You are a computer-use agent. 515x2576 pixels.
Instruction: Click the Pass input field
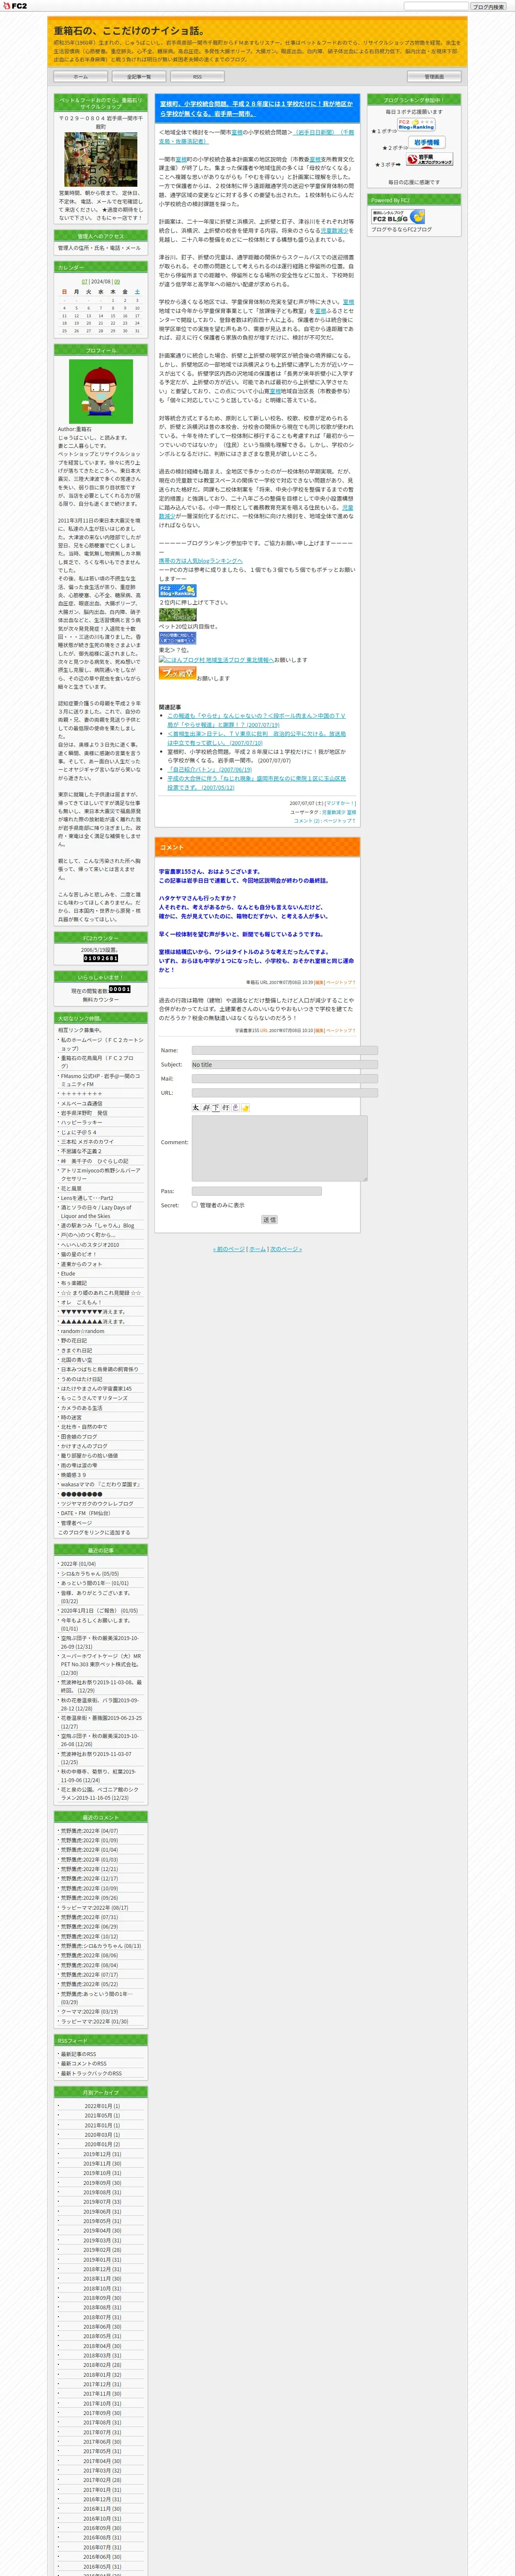click(x=257, y=1191)
